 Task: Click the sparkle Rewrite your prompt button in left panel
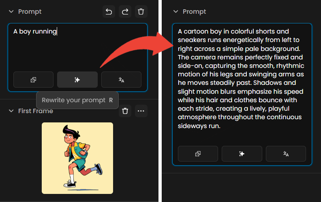[x=77, y=80]
